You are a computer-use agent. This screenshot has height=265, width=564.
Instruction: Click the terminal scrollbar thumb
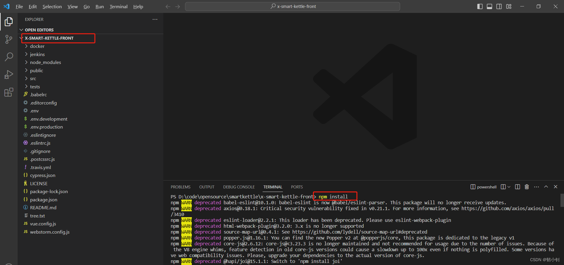(562, 200)
